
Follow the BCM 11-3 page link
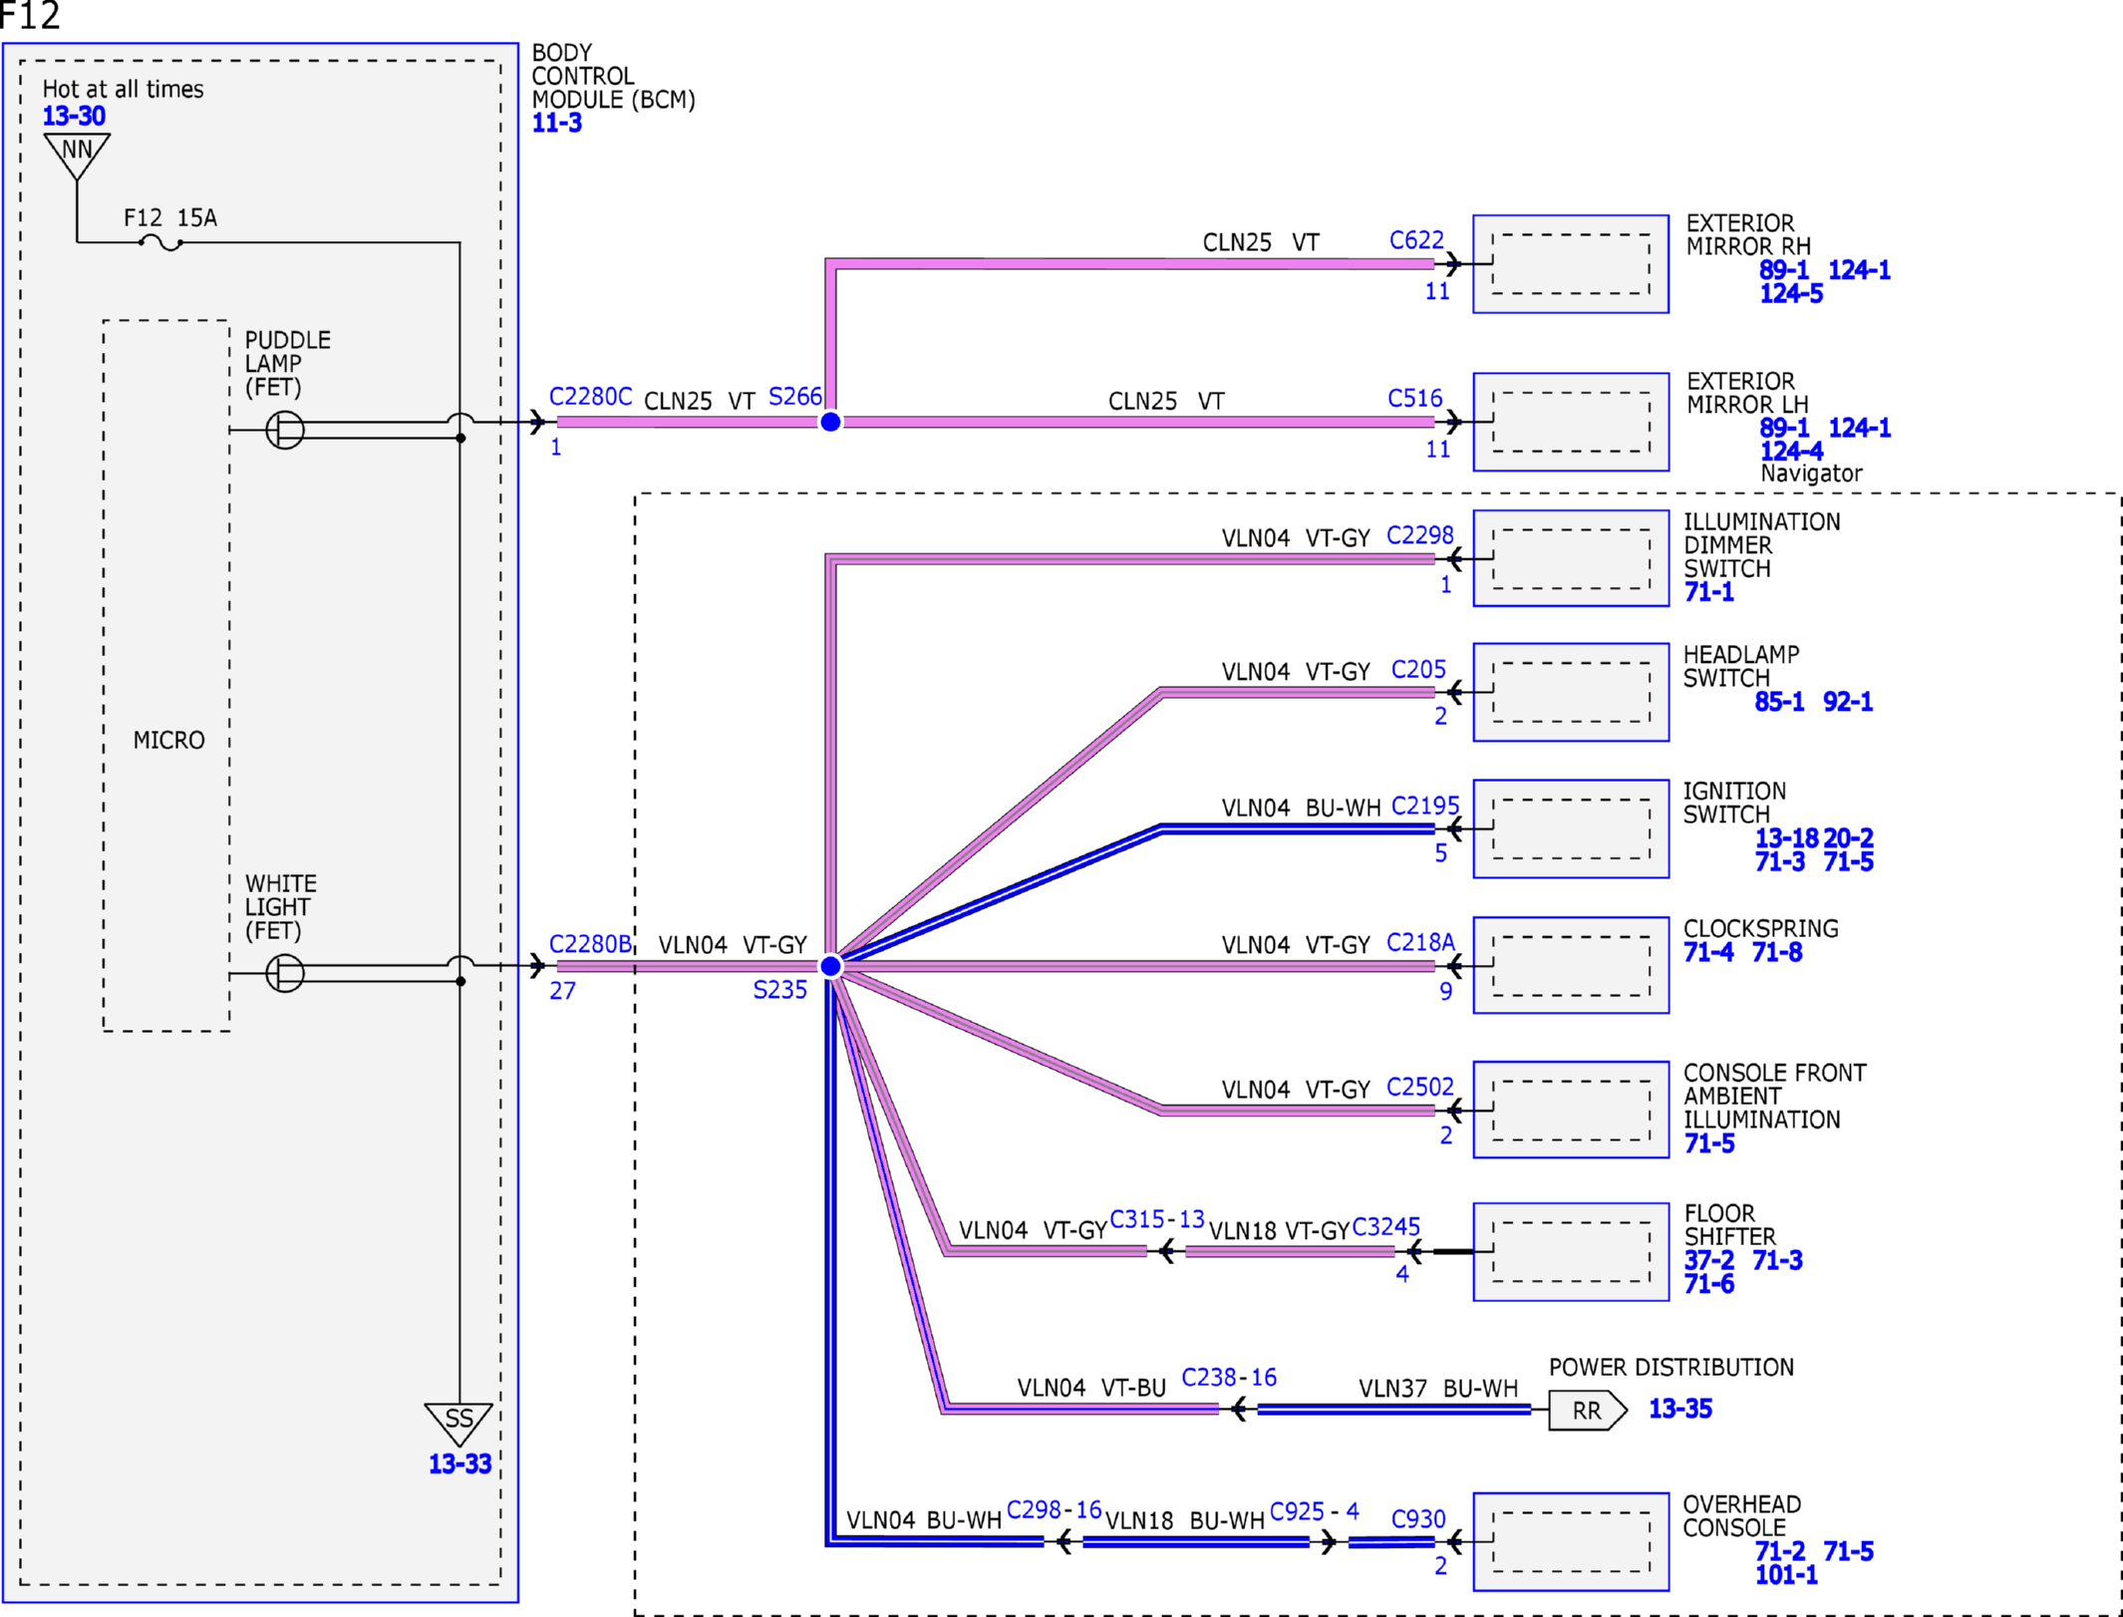[x=557, y=124]
